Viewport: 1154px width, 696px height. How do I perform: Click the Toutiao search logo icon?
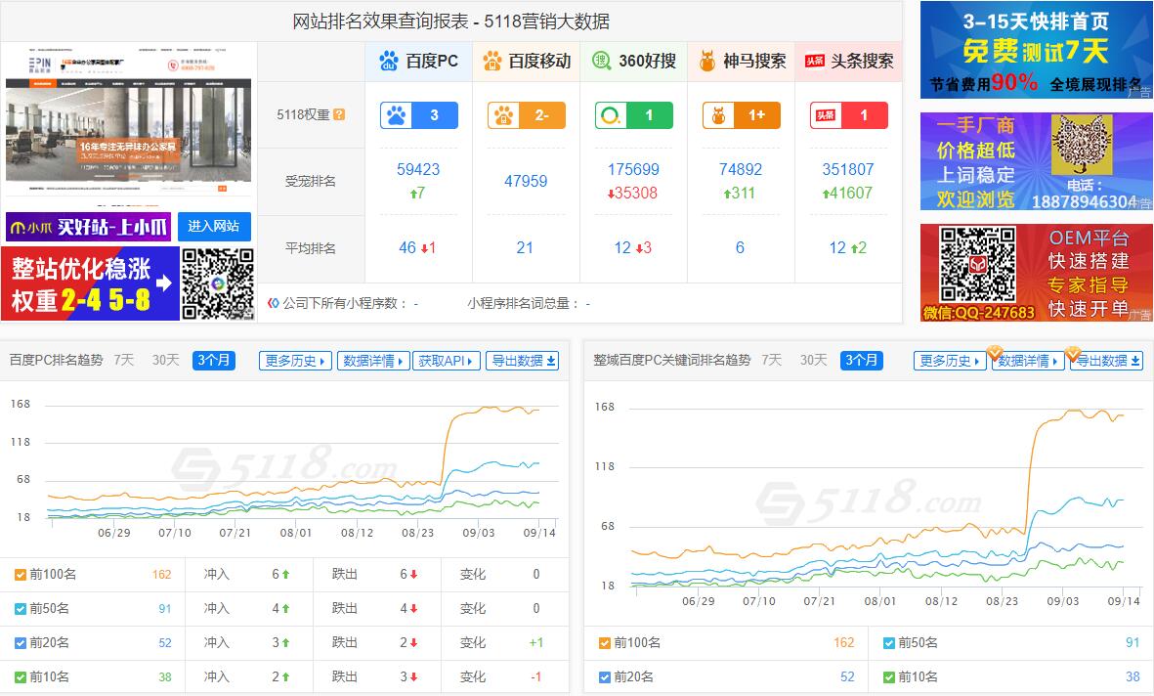pos(815,61)
